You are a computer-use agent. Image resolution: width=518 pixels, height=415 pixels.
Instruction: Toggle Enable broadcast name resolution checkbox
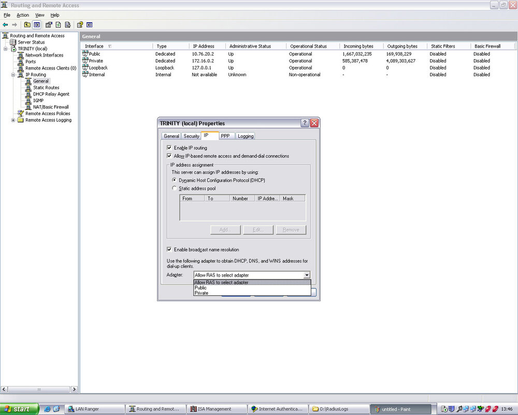[169, 249]
